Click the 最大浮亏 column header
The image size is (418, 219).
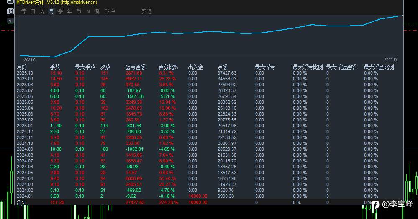pos(265,67)
